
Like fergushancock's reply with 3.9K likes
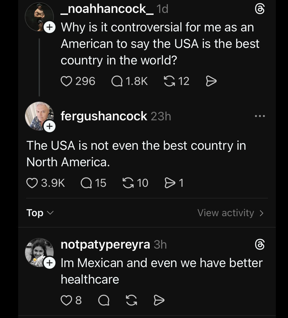(x=32, y=183)
